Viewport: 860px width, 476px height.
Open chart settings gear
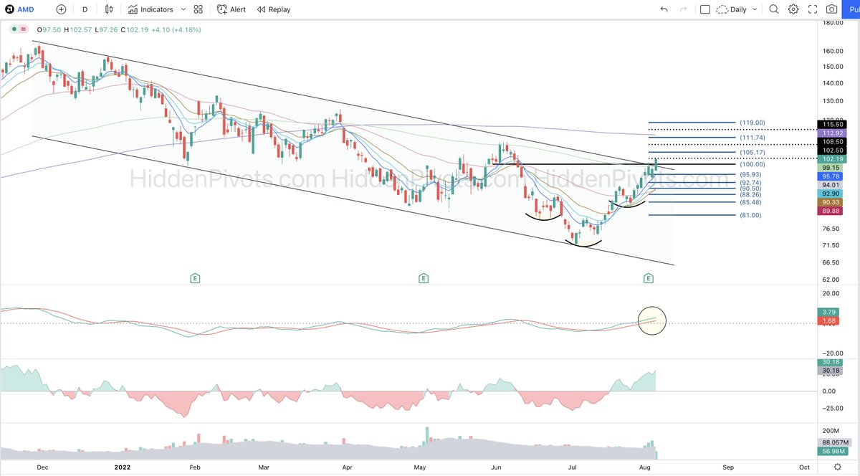pos(793,9)
